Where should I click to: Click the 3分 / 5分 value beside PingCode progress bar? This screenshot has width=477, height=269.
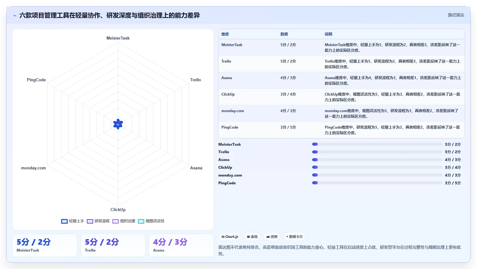point(453,183)
